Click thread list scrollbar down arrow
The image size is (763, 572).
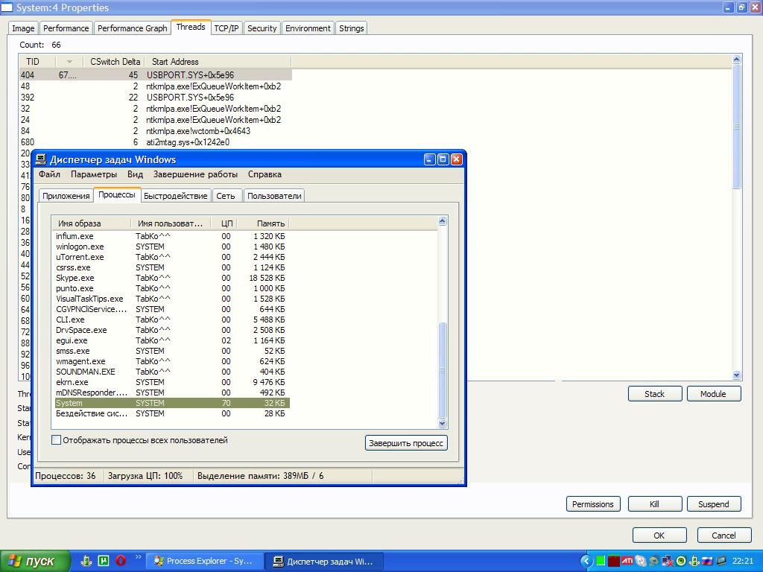736,375
